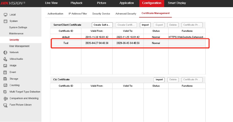The height and width of the screenshot is (122, 233).
Task: Open the Playback top menu
Action: [x=76, y=3]
